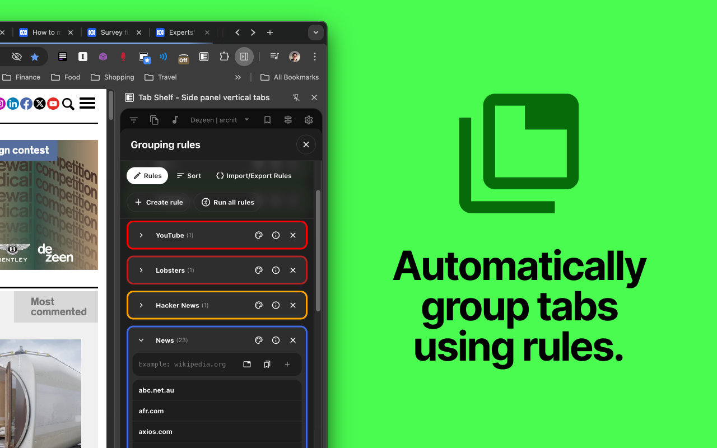Show info for YouTube rule

click(276, 235)
